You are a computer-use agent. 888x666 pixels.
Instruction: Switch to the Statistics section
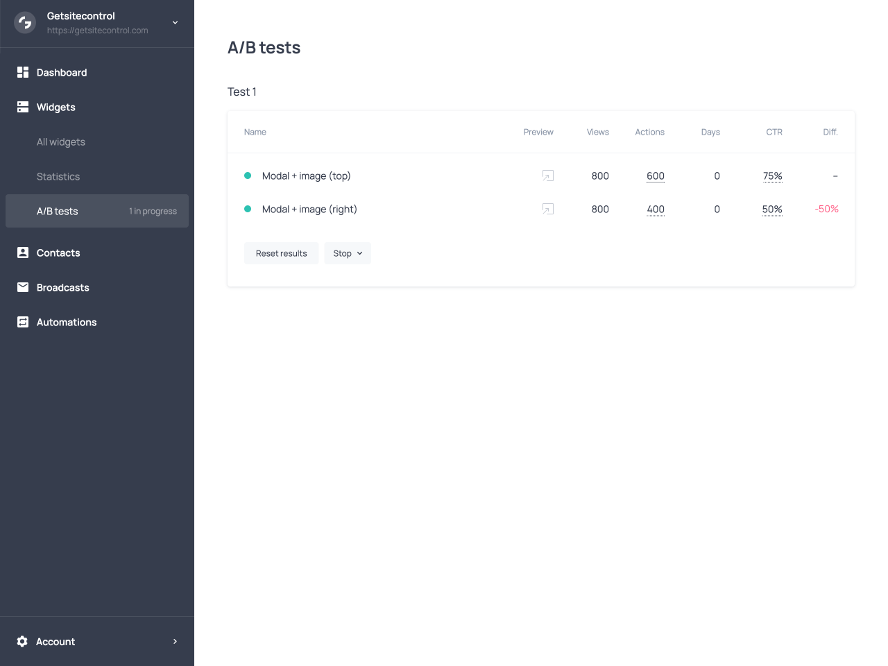pos(58,176)
